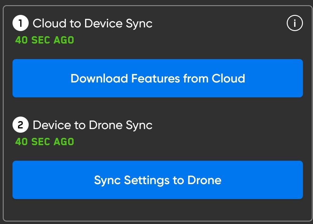Image resolution: width=313 pixels, height=224 pixels.
Task: Click the Device to Drone Sync heading
Action: tap(92, 125)
